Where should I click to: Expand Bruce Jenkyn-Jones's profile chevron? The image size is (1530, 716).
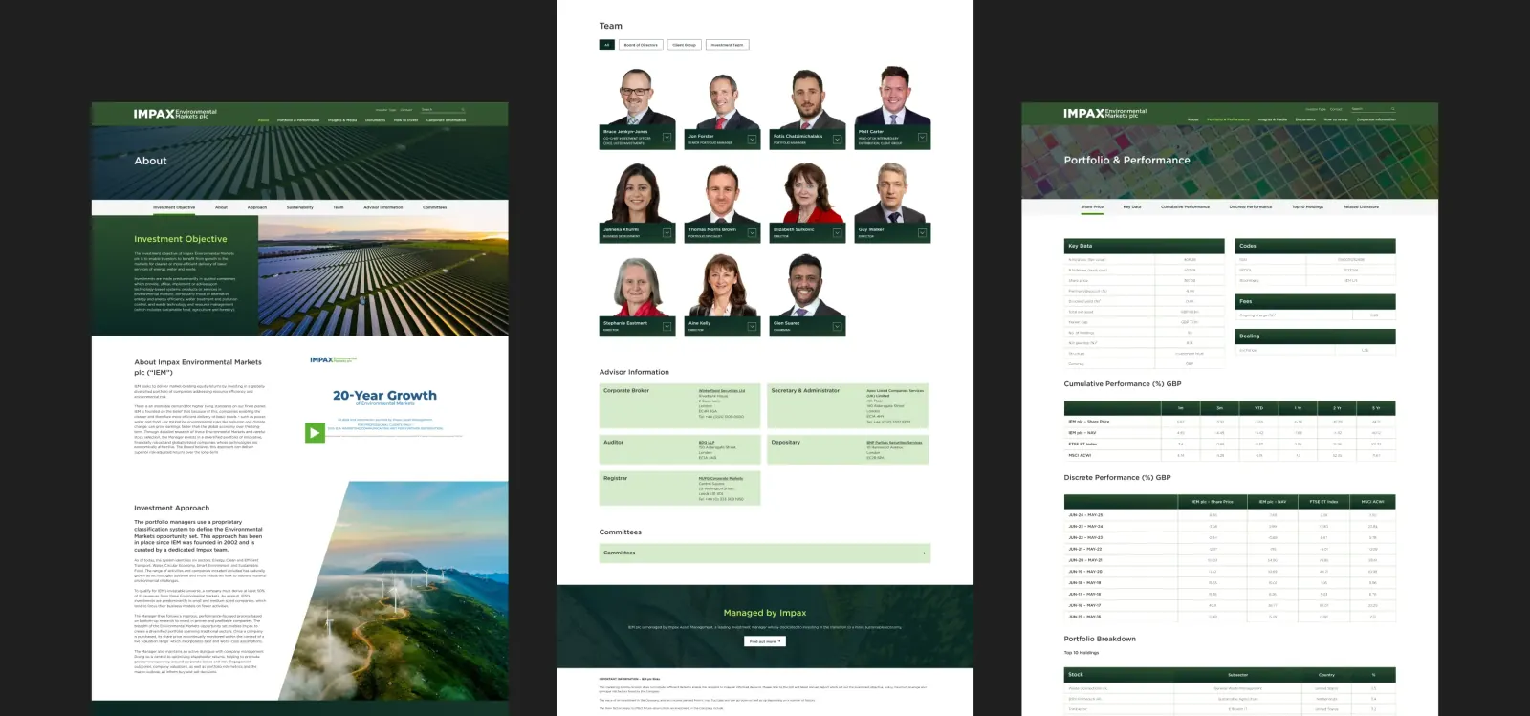click(x=667, y=140)
